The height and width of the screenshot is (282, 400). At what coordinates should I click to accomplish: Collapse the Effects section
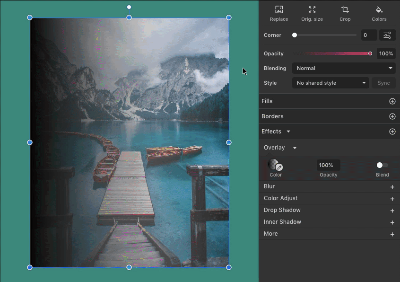click(x=288, y=132)
